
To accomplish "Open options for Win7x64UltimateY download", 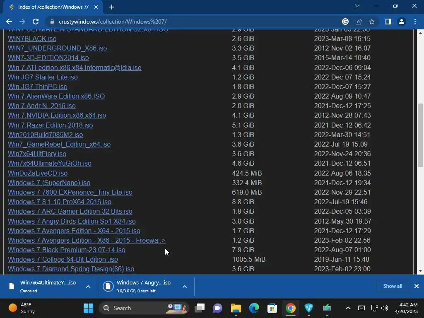I will 88,287.
